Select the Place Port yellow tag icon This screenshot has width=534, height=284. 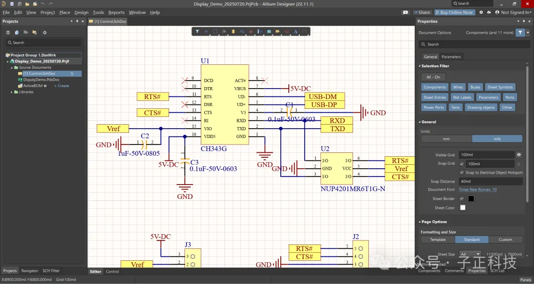point(278,32)
